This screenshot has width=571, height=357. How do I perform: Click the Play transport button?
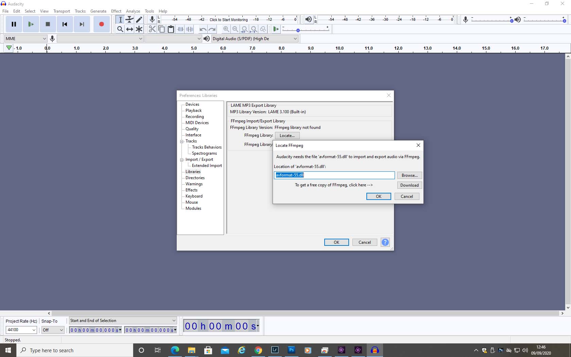click(31, 24)
